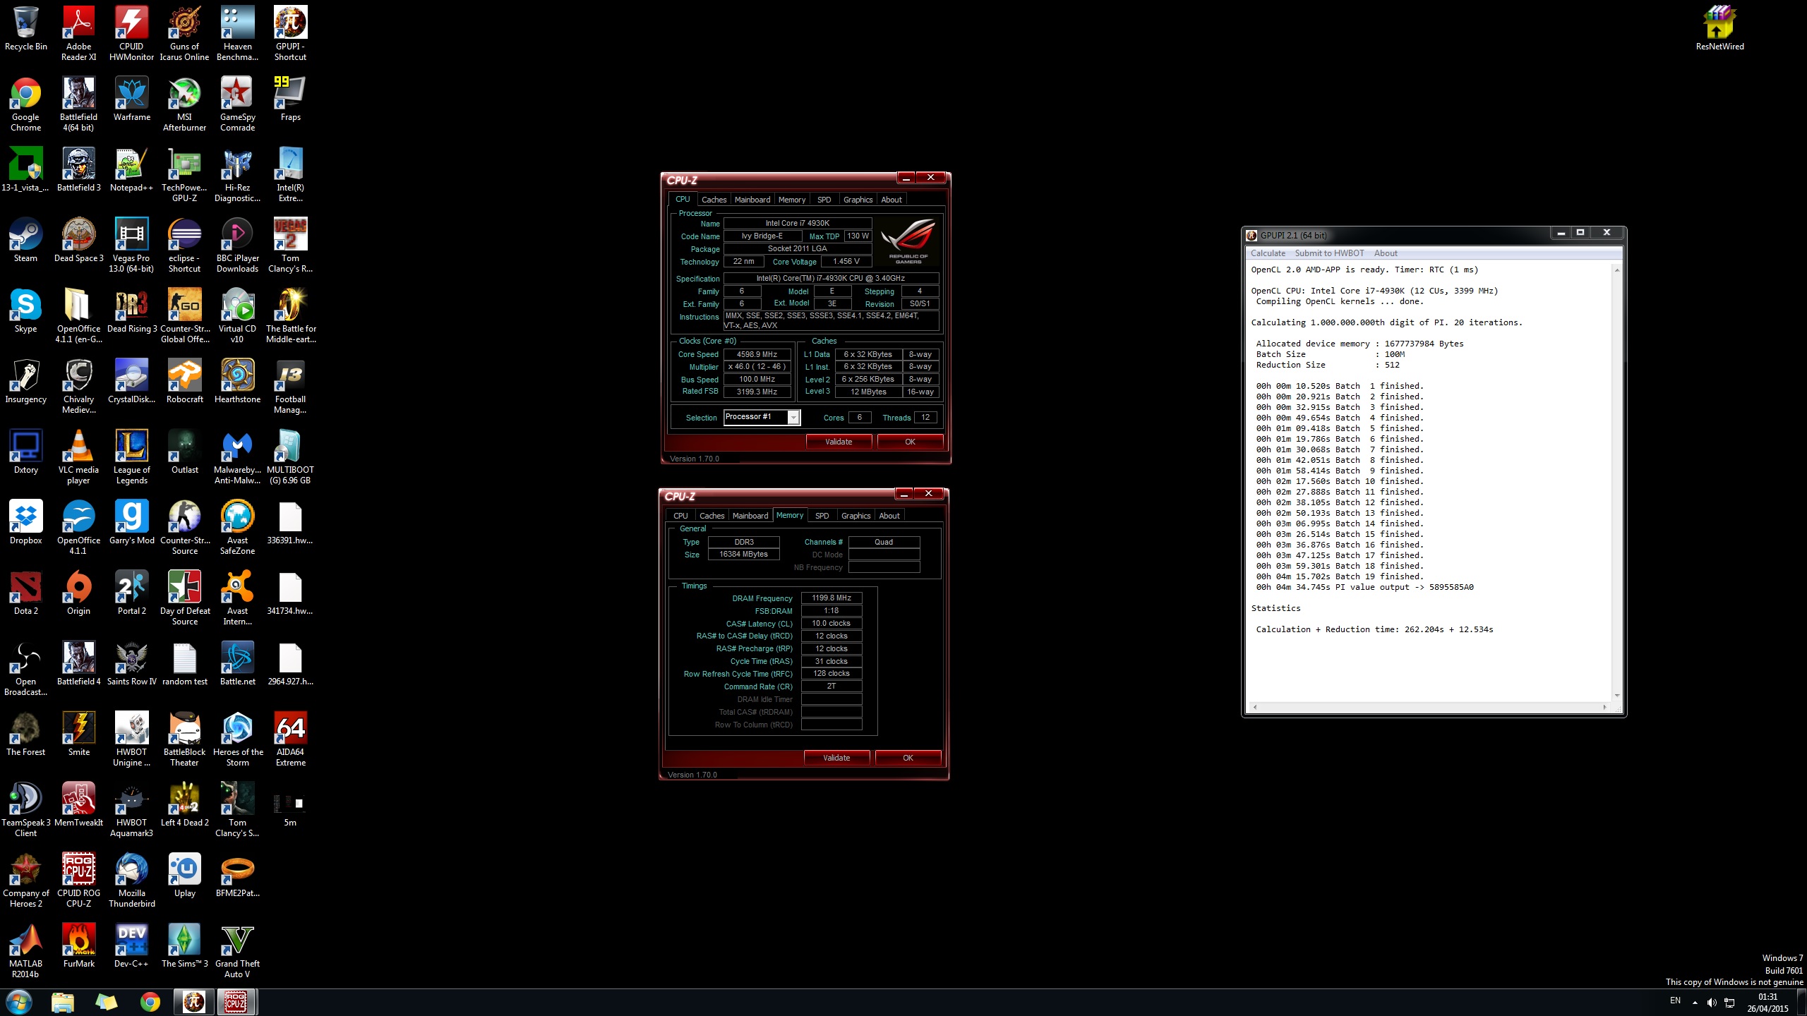This screenshot has width=1807, height=1016.
Task: Launch VLC media player shortcut
Action: (78, 456)
